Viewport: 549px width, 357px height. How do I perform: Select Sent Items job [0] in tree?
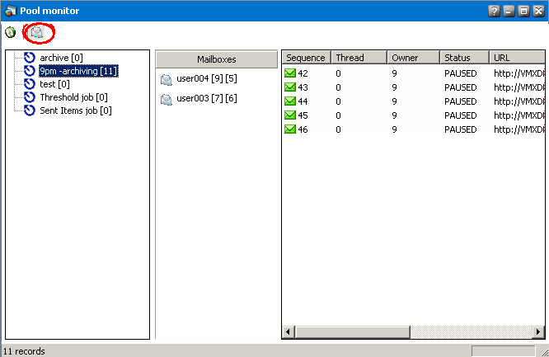pyautogui.click(x=76, y=110)
